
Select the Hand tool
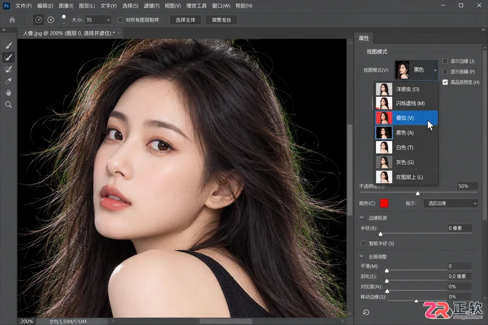pyautogui.click(x=9, y=93)
